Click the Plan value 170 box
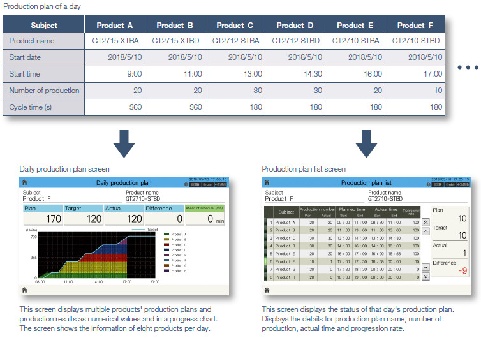 click(43, 219)
